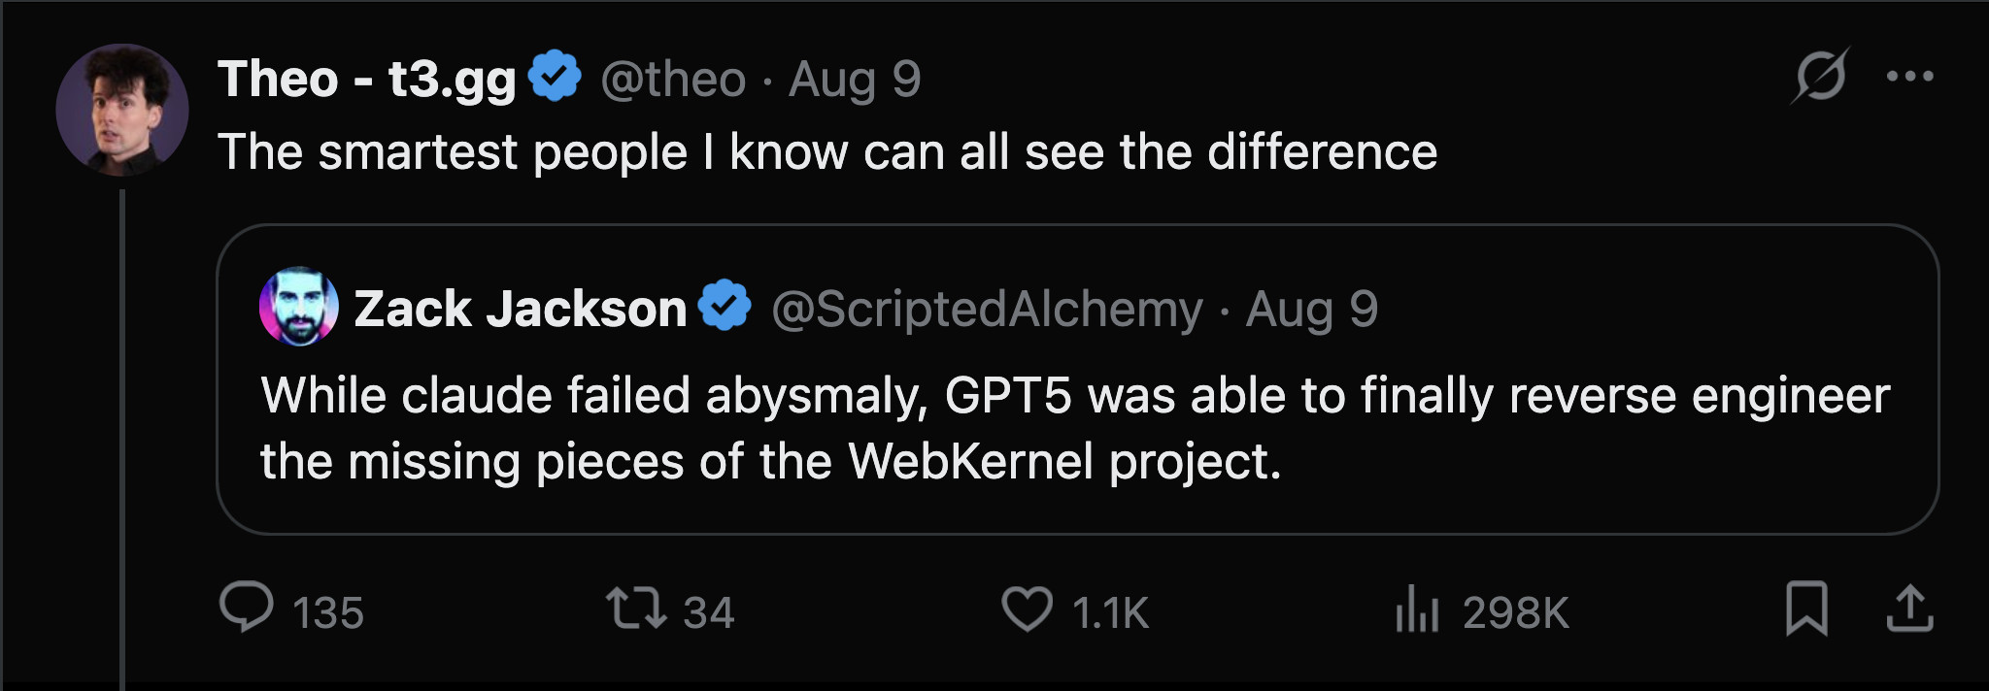Viewport: 1989px width, 691px height.
Task: Open Zack Jackson's avatar thumbnail
Action: (299, 307)
